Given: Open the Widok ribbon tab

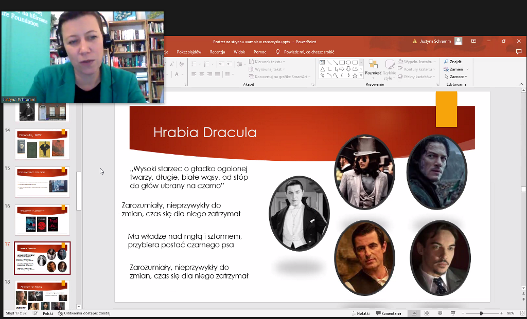Looking at the screenshot, I should coord(239,52).
